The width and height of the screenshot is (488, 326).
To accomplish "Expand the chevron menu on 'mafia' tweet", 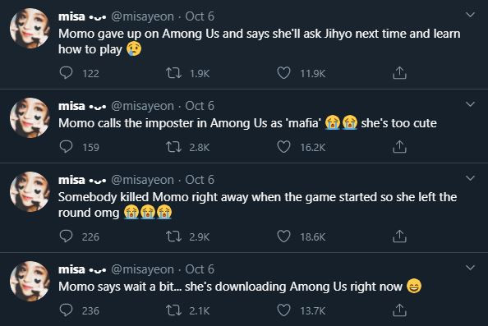I will [470, 104].
